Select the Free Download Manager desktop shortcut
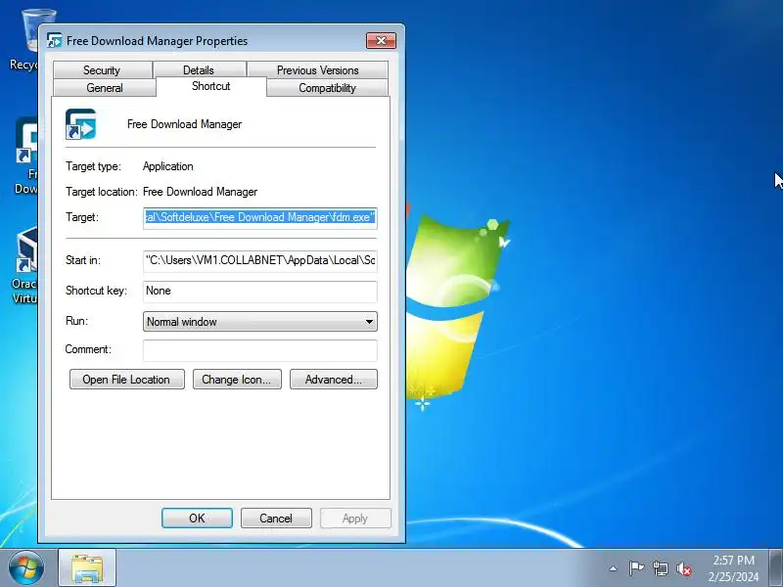Viewport: 783px width, 587px height. point(26,156)
